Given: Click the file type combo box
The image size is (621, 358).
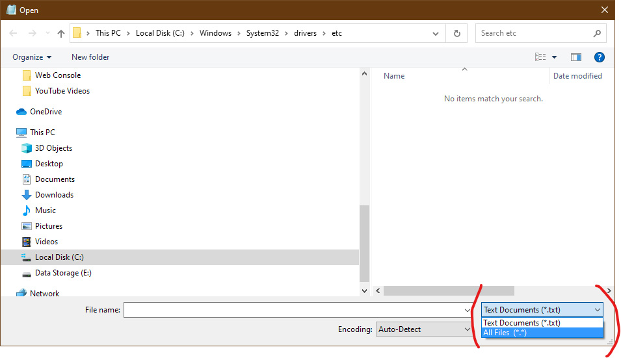Looking at the screenshot, I should coord(542,310).
